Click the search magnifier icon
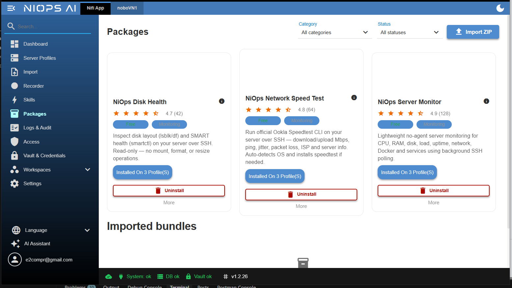Image resolution: width=512 pixels, height=288 pixels. pyautogui.click(x=11, y=26)
